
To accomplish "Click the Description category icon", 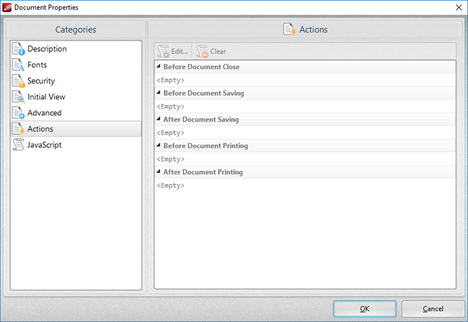I will click(18, 49).
